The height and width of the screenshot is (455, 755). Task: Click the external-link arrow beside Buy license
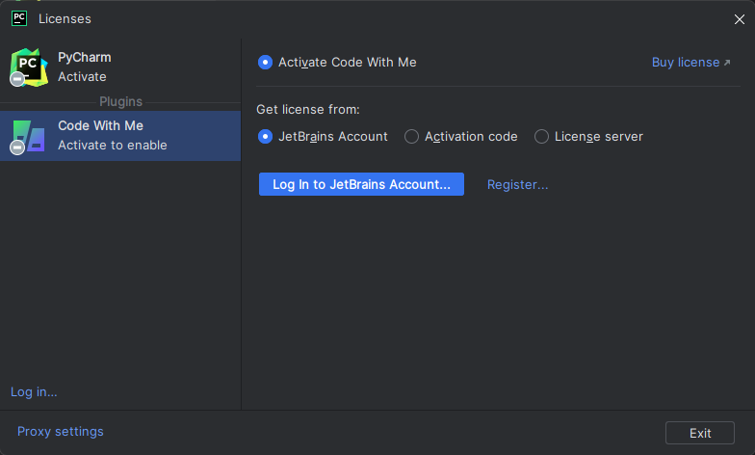tap(727, 63)
